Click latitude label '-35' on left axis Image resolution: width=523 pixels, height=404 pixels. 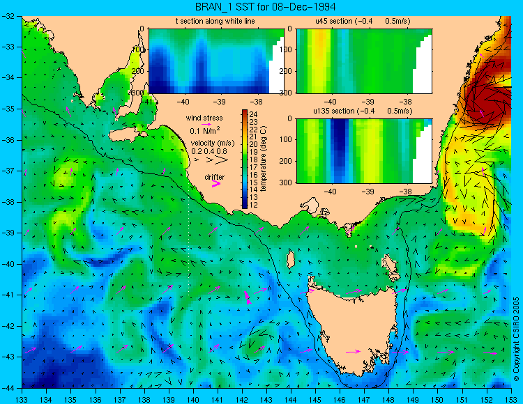7,109
